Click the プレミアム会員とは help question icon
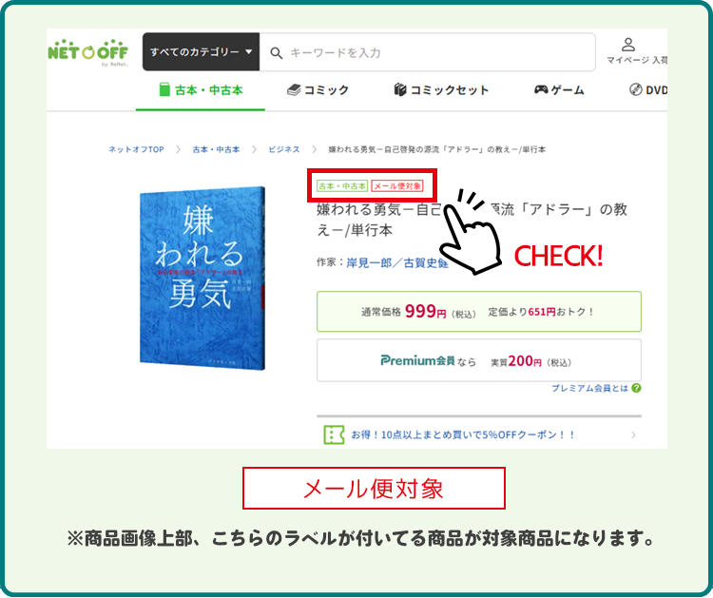Viewport: 713px width, 598px height. point(636,388)
